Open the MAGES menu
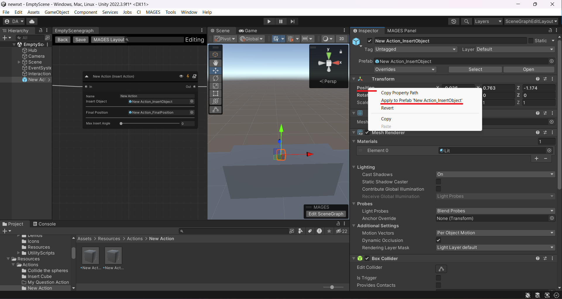 click(x=153, y=12)
